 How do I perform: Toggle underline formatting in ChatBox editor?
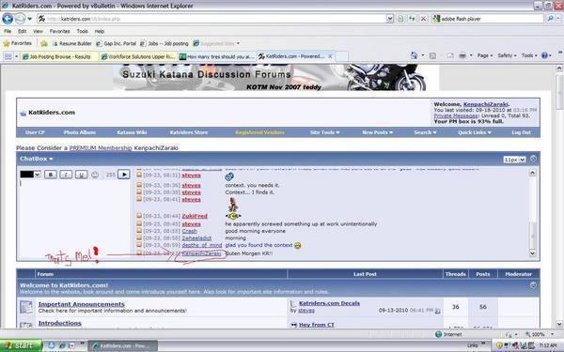point(81,175)
